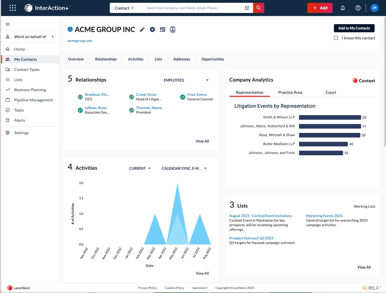Click the relationship icon next to Braddock, Eliz...
This screenshot has width=386, height=293.
[80, 97]
